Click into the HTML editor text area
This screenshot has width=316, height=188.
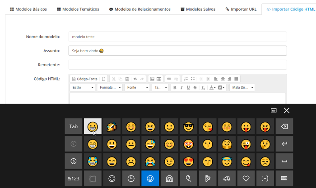(x=177, y=98)
